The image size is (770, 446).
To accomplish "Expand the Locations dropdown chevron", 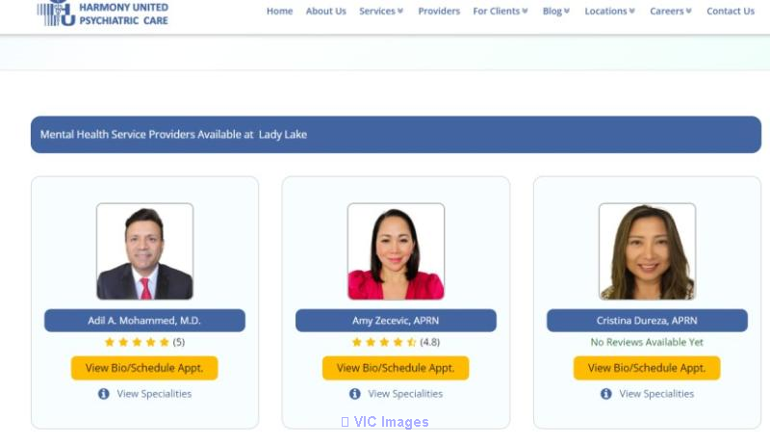I will [632, 11].
